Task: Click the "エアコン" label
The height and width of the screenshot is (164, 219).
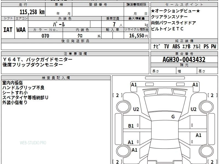Action: 22,18
